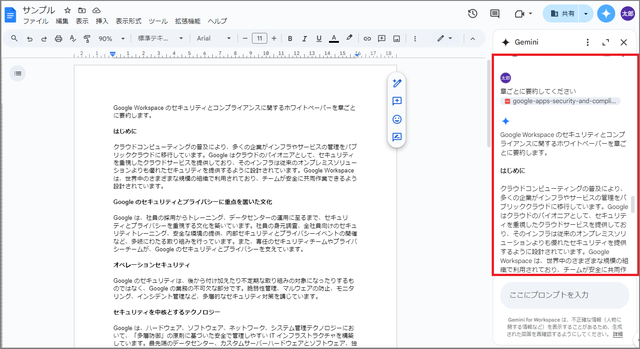Click the ここにプロンプトを入力 prompt field
The image size is (640, 349).
tap(564, 295)
